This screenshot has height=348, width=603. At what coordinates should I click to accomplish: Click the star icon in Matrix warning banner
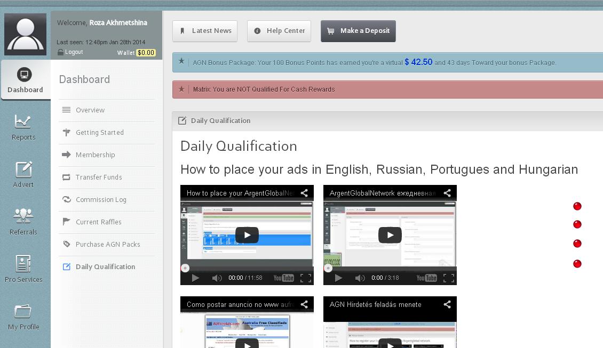(181, 89)
